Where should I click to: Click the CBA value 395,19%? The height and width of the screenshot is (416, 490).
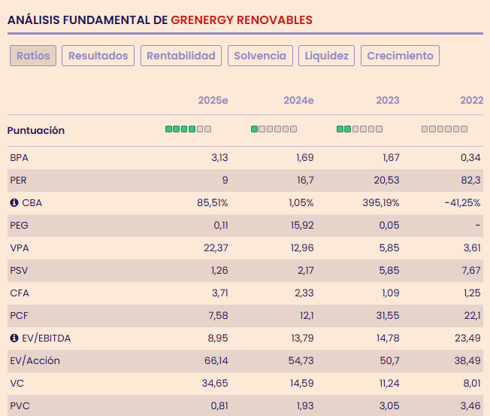point(381,202)
